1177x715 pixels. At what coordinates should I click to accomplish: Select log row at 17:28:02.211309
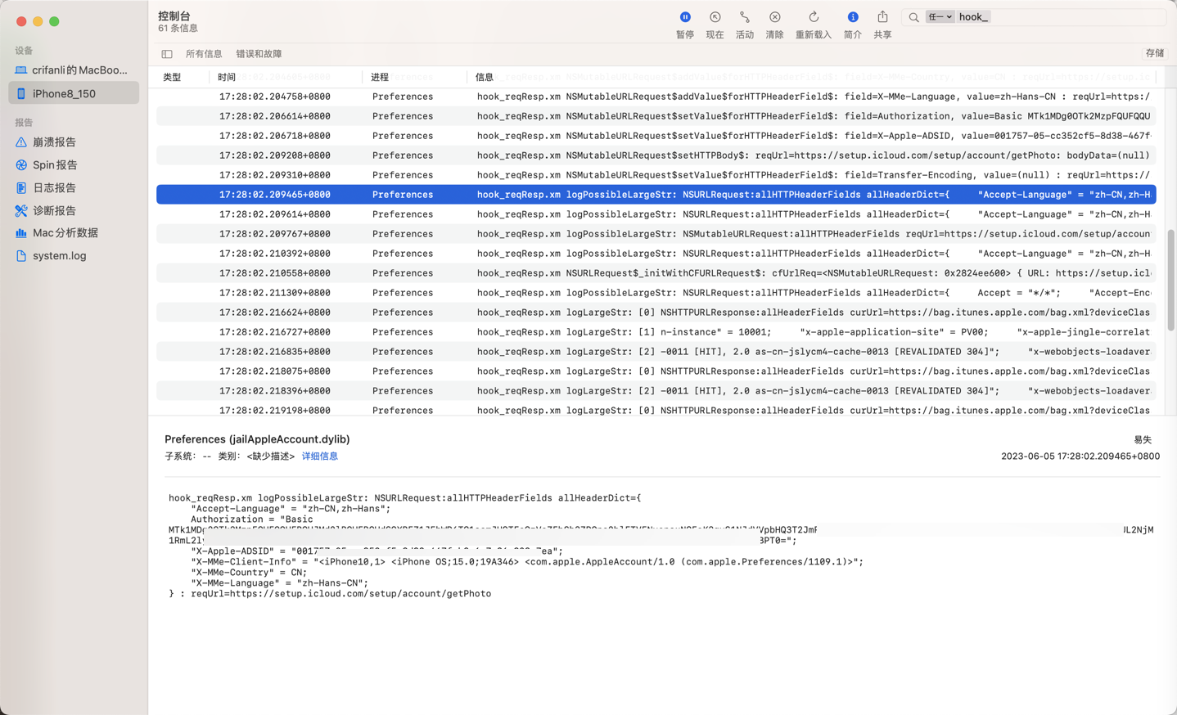(x=656, y=293)
